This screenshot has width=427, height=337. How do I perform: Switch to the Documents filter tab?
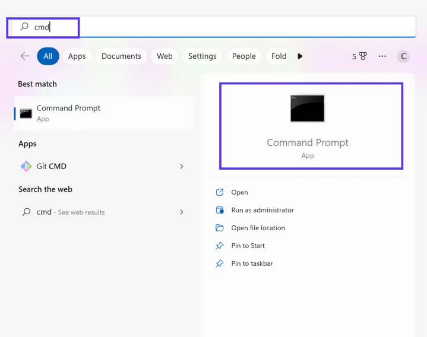(121, 56)
